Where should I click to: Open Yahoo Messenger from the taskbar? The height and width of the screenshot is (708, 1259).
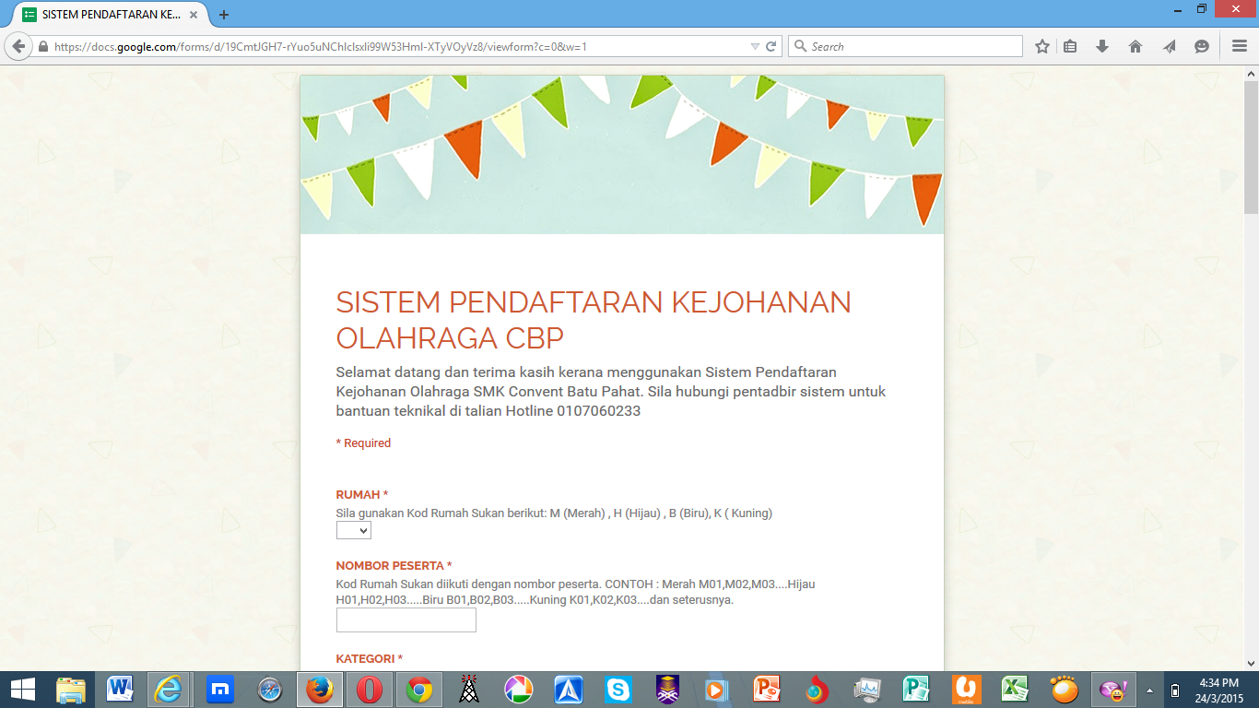pyautogui.click(x=1114, y=690)
